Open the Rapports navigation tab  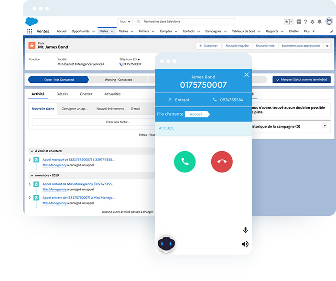pos(271,31)
